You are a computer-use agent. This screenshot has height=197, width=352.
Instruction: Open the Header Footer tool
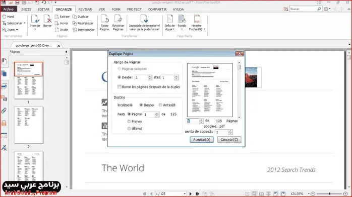[197, 22]
